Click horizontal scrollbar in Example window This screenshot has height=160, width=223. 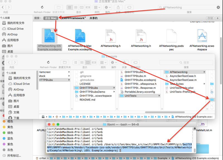tap(165, 112)
